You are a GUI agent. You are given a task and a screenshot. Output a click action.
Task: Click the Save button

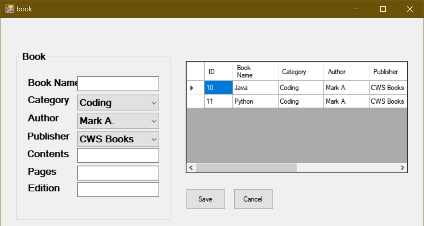[x=206, y=199]
